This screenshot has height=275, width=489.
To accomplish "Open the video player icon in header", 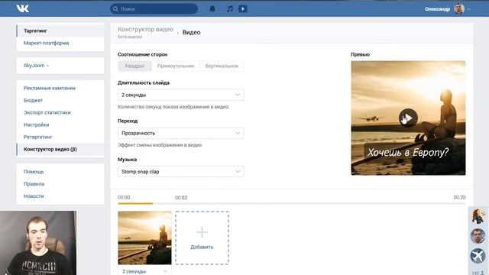I will [243, 8].
